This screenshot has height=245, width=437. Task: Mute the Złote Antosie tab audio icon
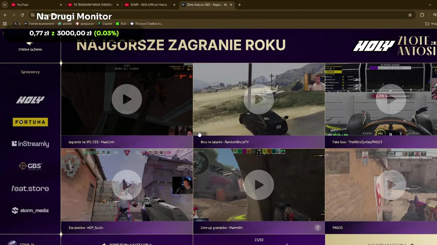[x=225, y=5]
